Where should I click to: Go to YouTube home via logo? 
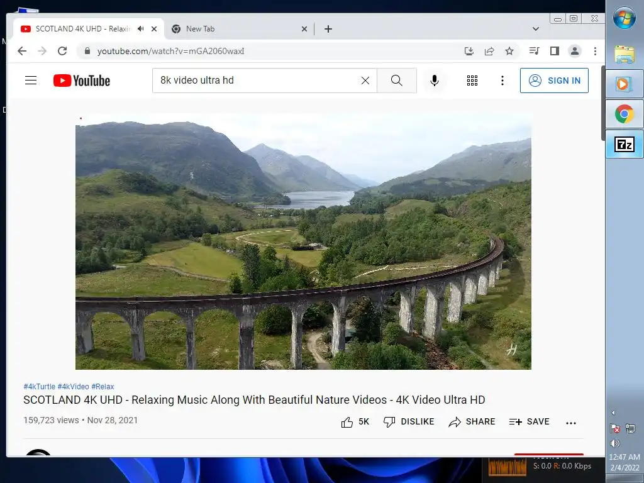(x=82, y=80)
